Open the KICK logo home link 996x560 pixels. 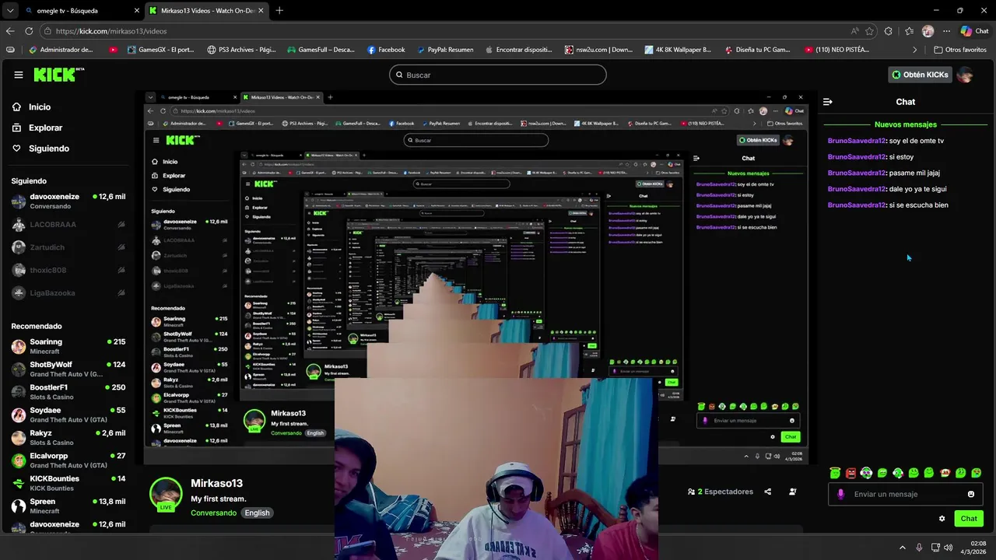pyautogui.click(x=58, y=75)
